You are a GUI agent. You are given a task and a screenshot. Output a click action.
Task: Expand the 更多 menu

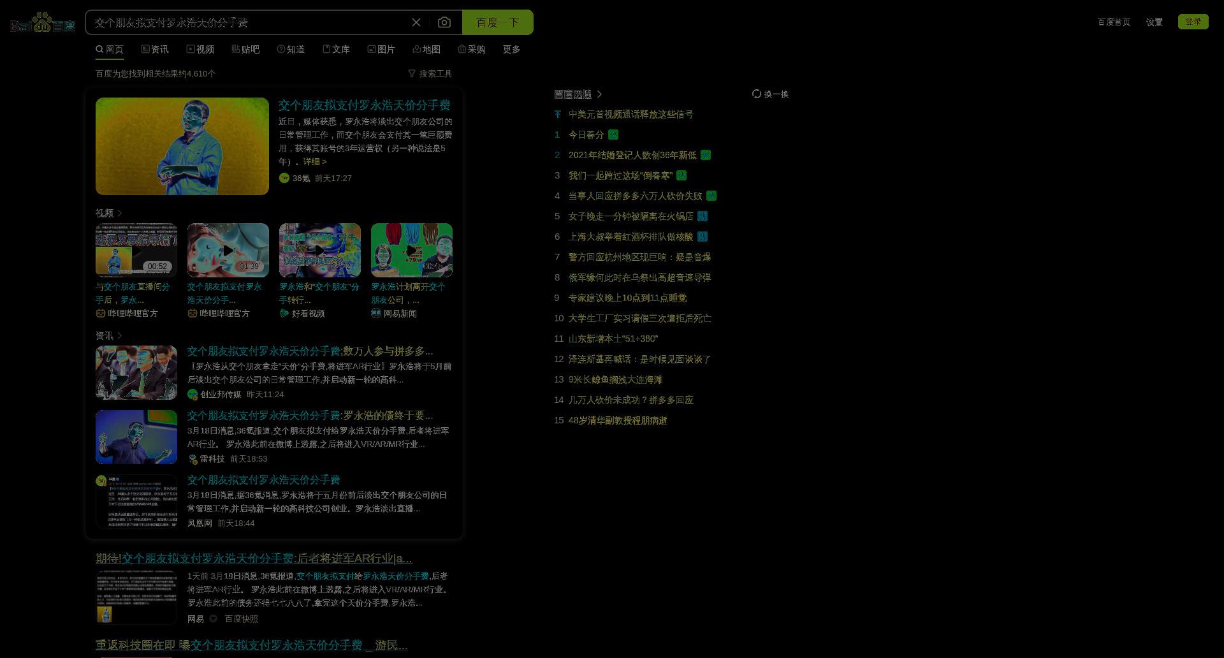pyautogui.click(x=511, y=49)
